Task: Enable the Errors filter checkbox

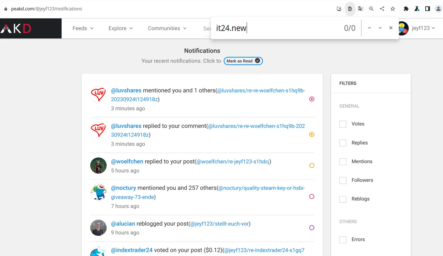Action: point(343,239)
